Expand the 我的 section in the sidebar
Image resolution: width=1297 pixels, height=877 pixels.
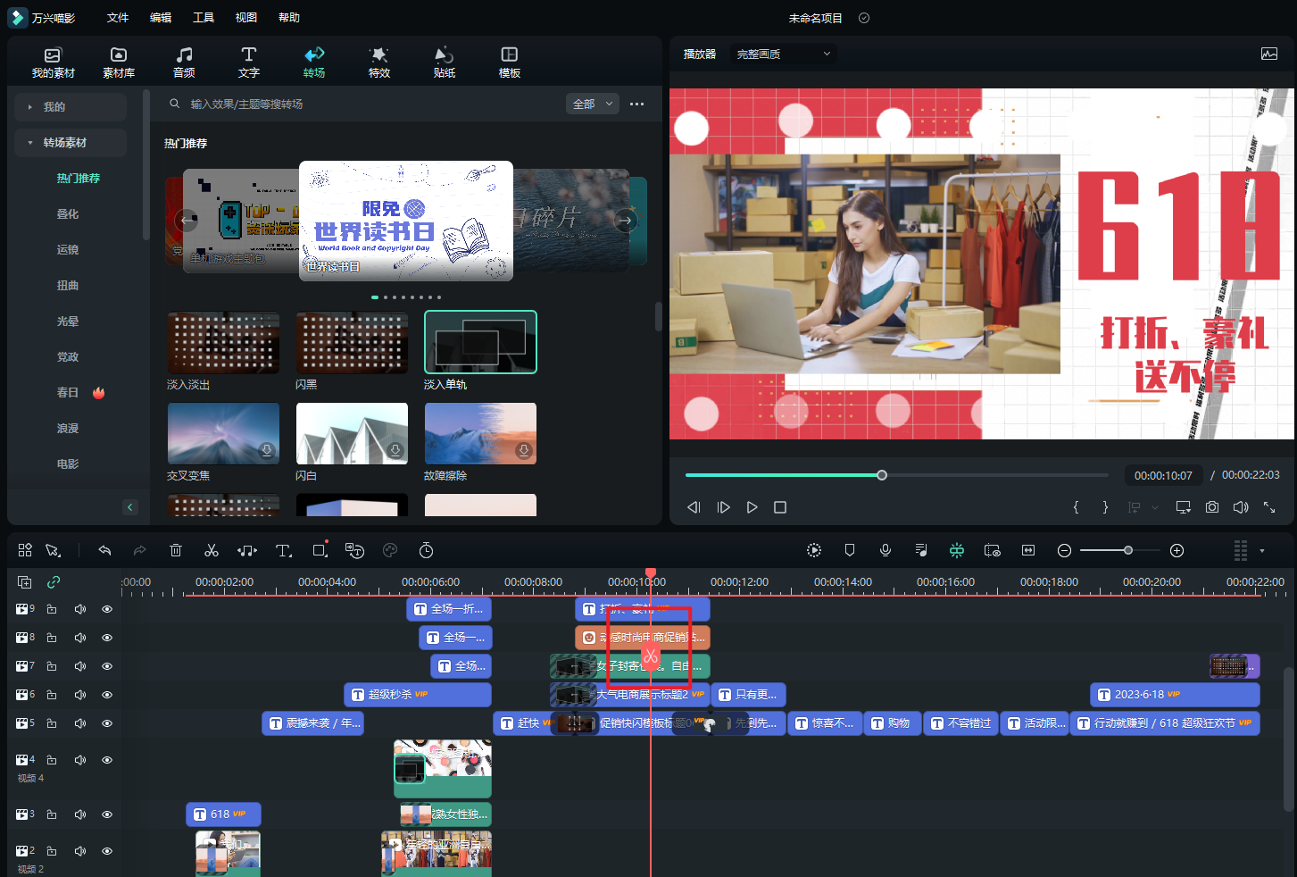tap(54, 107)
